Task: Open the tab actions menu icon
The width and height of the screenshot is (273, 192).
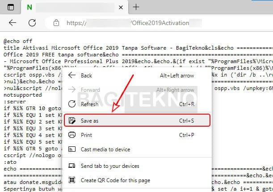Action: (x=11, y=7)
